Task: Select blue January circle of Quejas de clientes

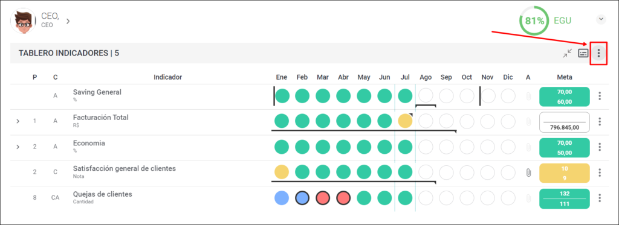Action: [x=282, y=198]
